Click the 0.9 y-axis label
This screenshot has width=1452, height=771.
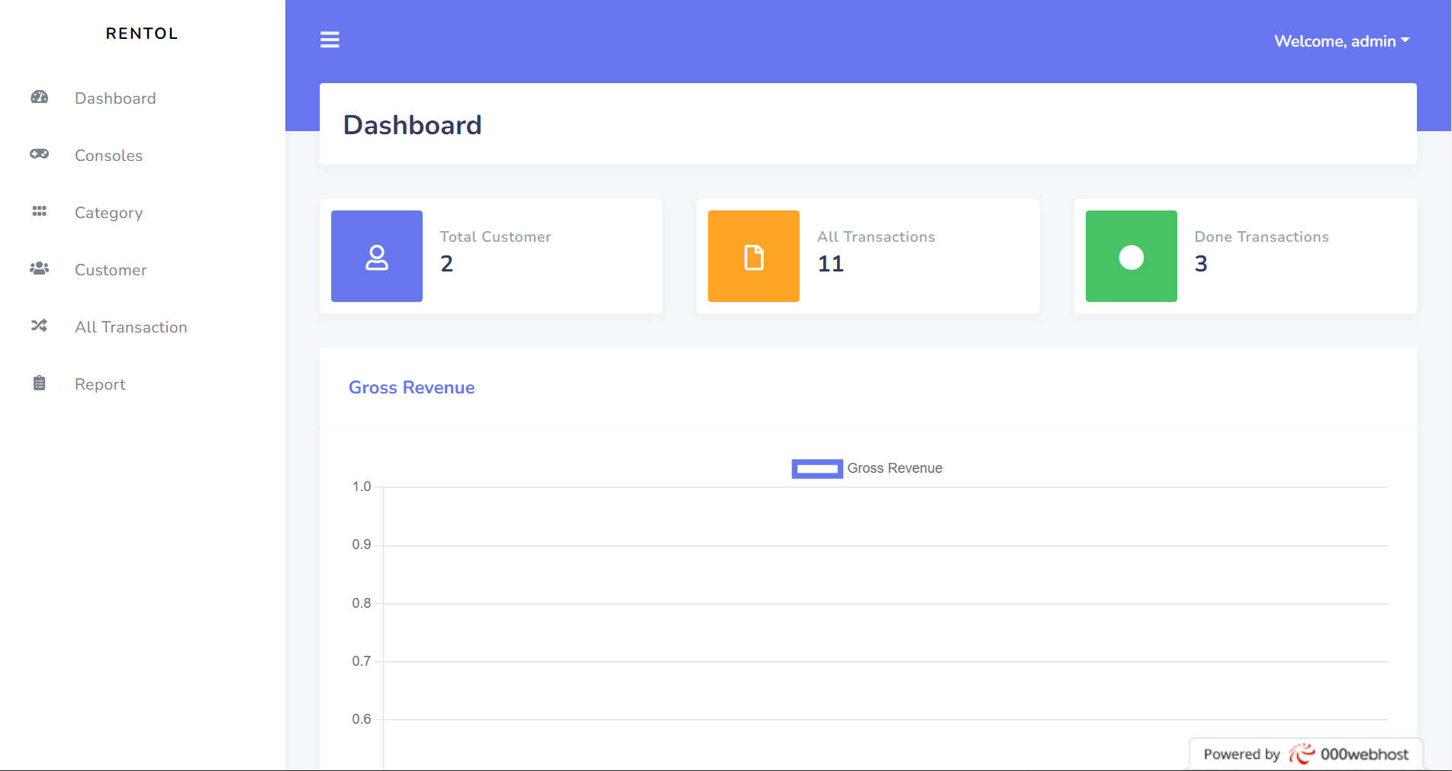(361, 545)
